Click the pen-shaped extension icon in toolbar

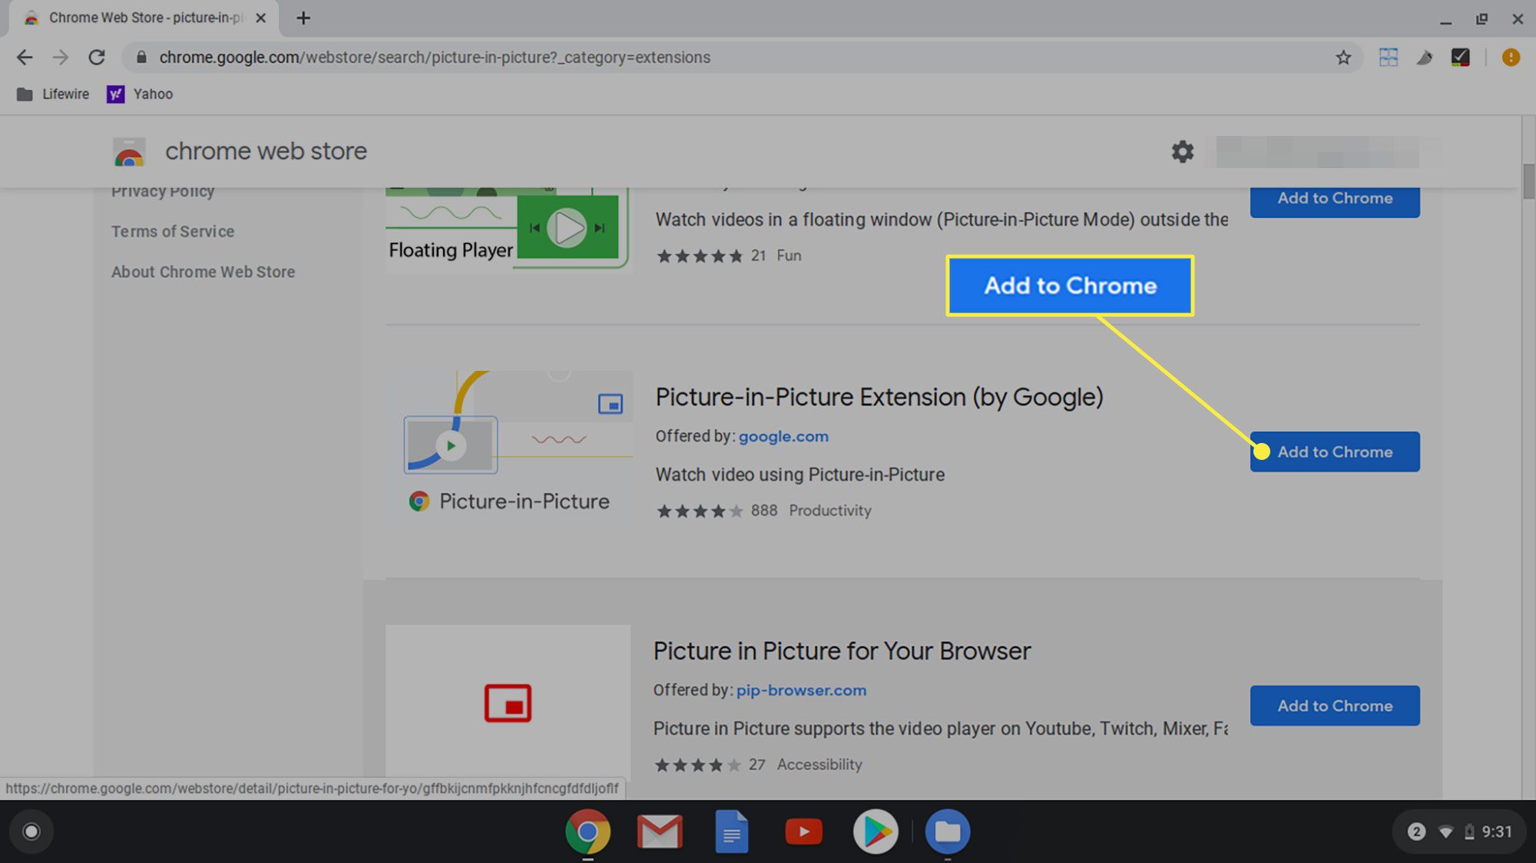tap(1425, 58)
